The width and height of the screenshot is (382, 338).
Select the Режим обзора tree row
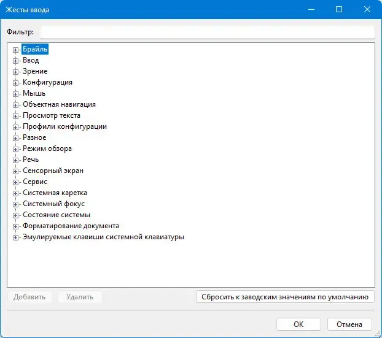pyautogui.click(x=47, y=148)
